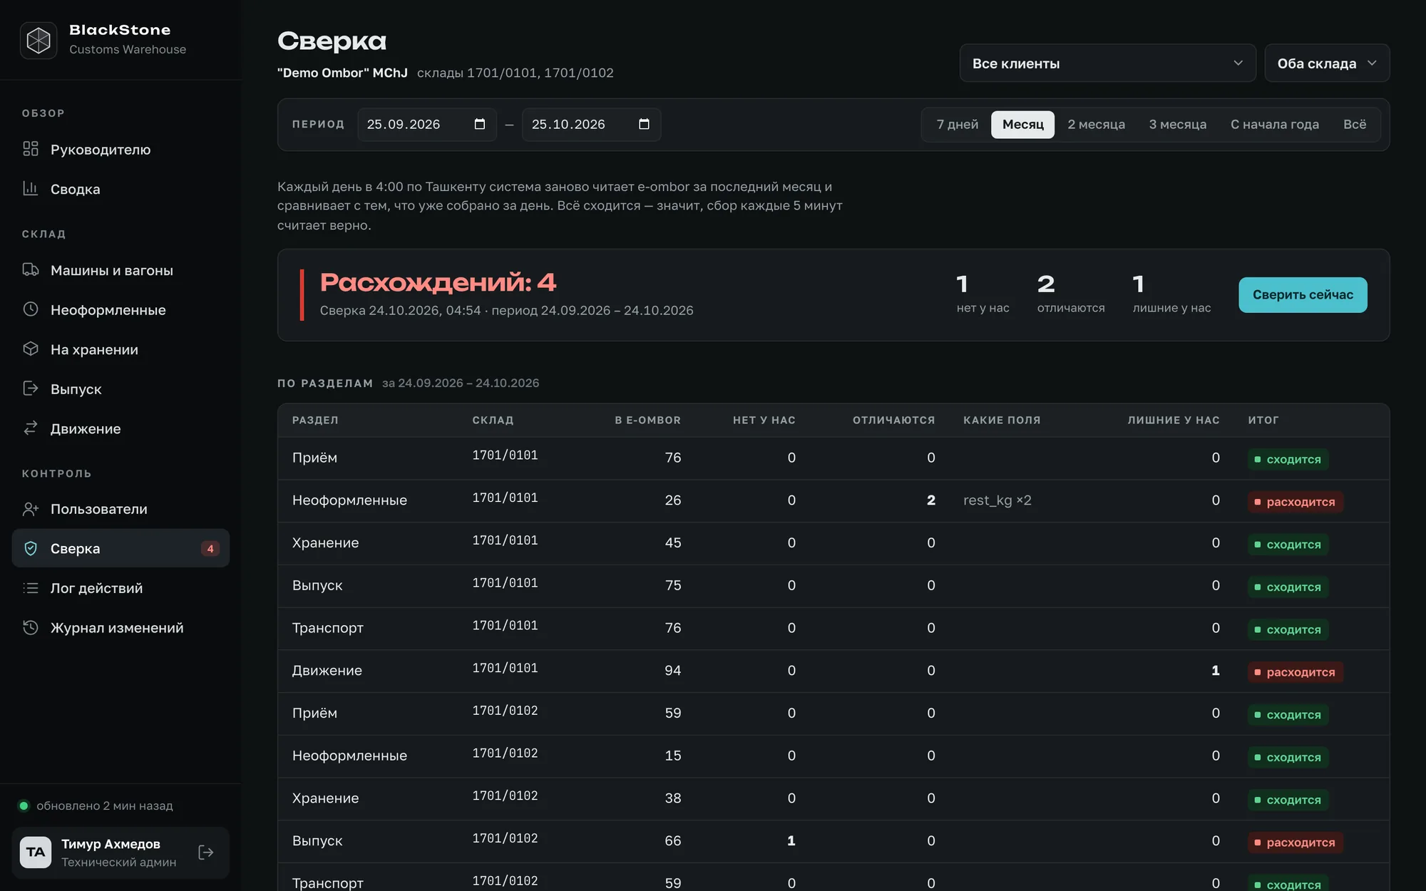Click the rest_kg ×2 field value
Image resolution: width=1426 pixels, height=891 pixels.
(997, 500)
